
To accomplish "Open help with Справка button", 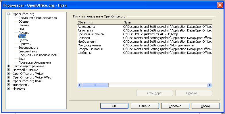I will (175, 106).
